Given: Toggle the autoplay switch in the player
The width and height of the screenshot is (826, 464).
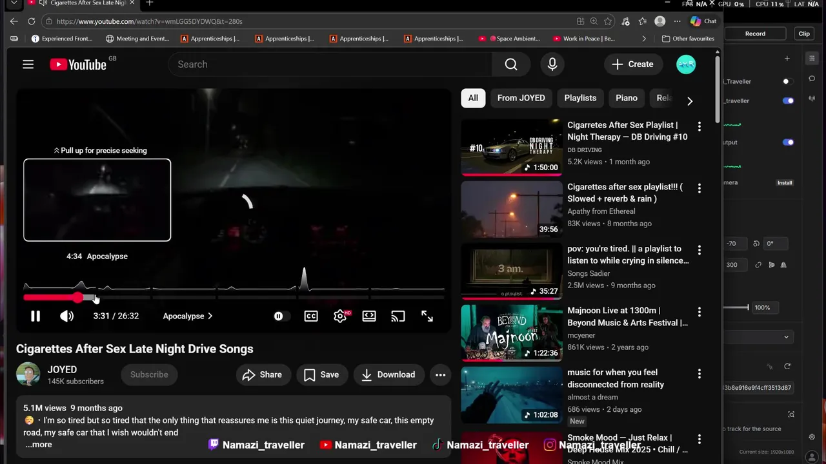Looking at the screenshot, I should pos(281,316).
